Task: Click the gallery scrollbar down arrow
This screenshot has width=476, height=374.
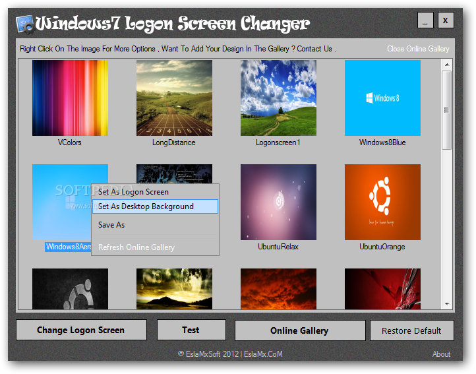Action: coord(447,304)
